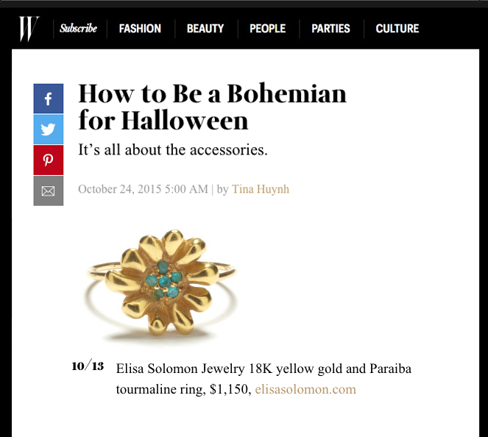This screenshot has height=437, width=488.
Task: Click the Bohemian Halloween headline
Action: click(212, 106)
